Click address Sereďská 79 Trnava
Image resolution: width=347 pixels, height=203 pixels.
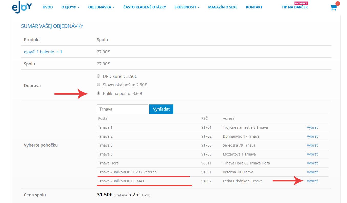tap(239, 145)
